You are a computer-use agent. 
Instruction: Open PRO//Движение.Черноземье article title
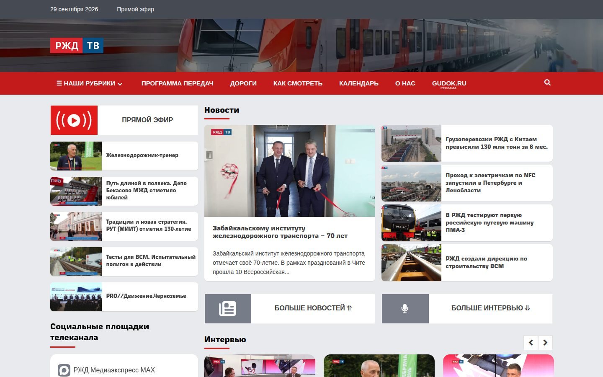click(x=146, y=296)
